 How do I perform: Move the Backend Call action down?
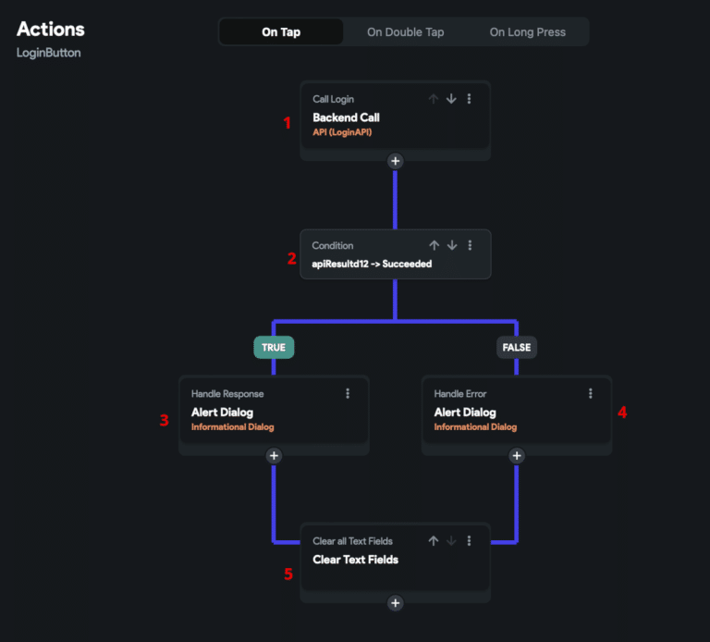[x=451, y=99]
